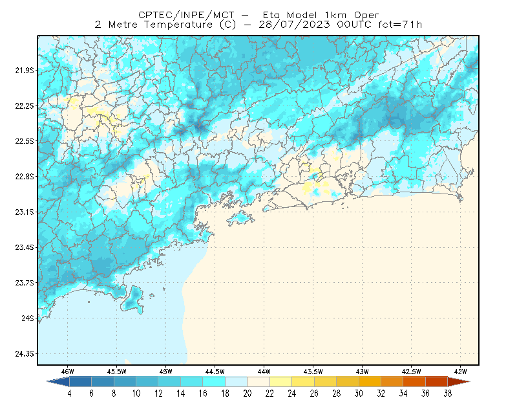Click the legend value "12"
This screenshot has height=400, width=517.
pos(158,394)
